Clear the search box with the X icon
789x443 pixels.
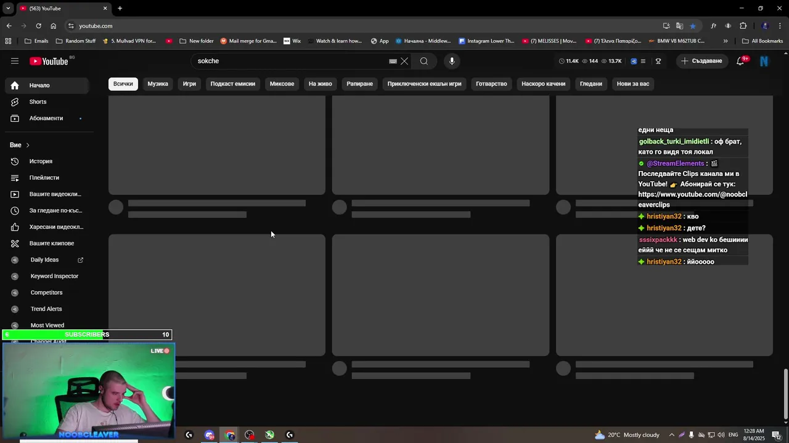click(404, 61)
